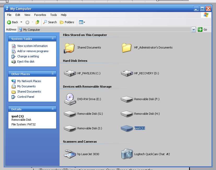Select the Removable Disk (H:) icon
The height and width of the screenshot is (170, 216).
[x=127, y=114]
